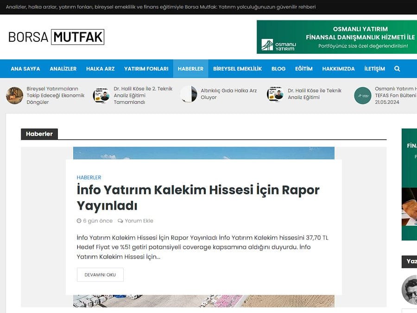Open the BİREYSEL EMEKLİLİK page

point(237,68)
